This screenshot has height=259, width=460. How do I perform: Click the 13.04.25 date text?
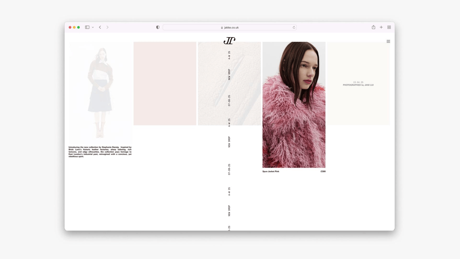tap(358, 82)
